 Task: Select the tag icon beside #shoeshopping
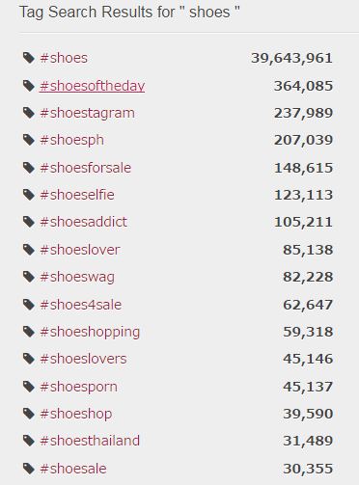pyautogui.click(x=29, y=332)
